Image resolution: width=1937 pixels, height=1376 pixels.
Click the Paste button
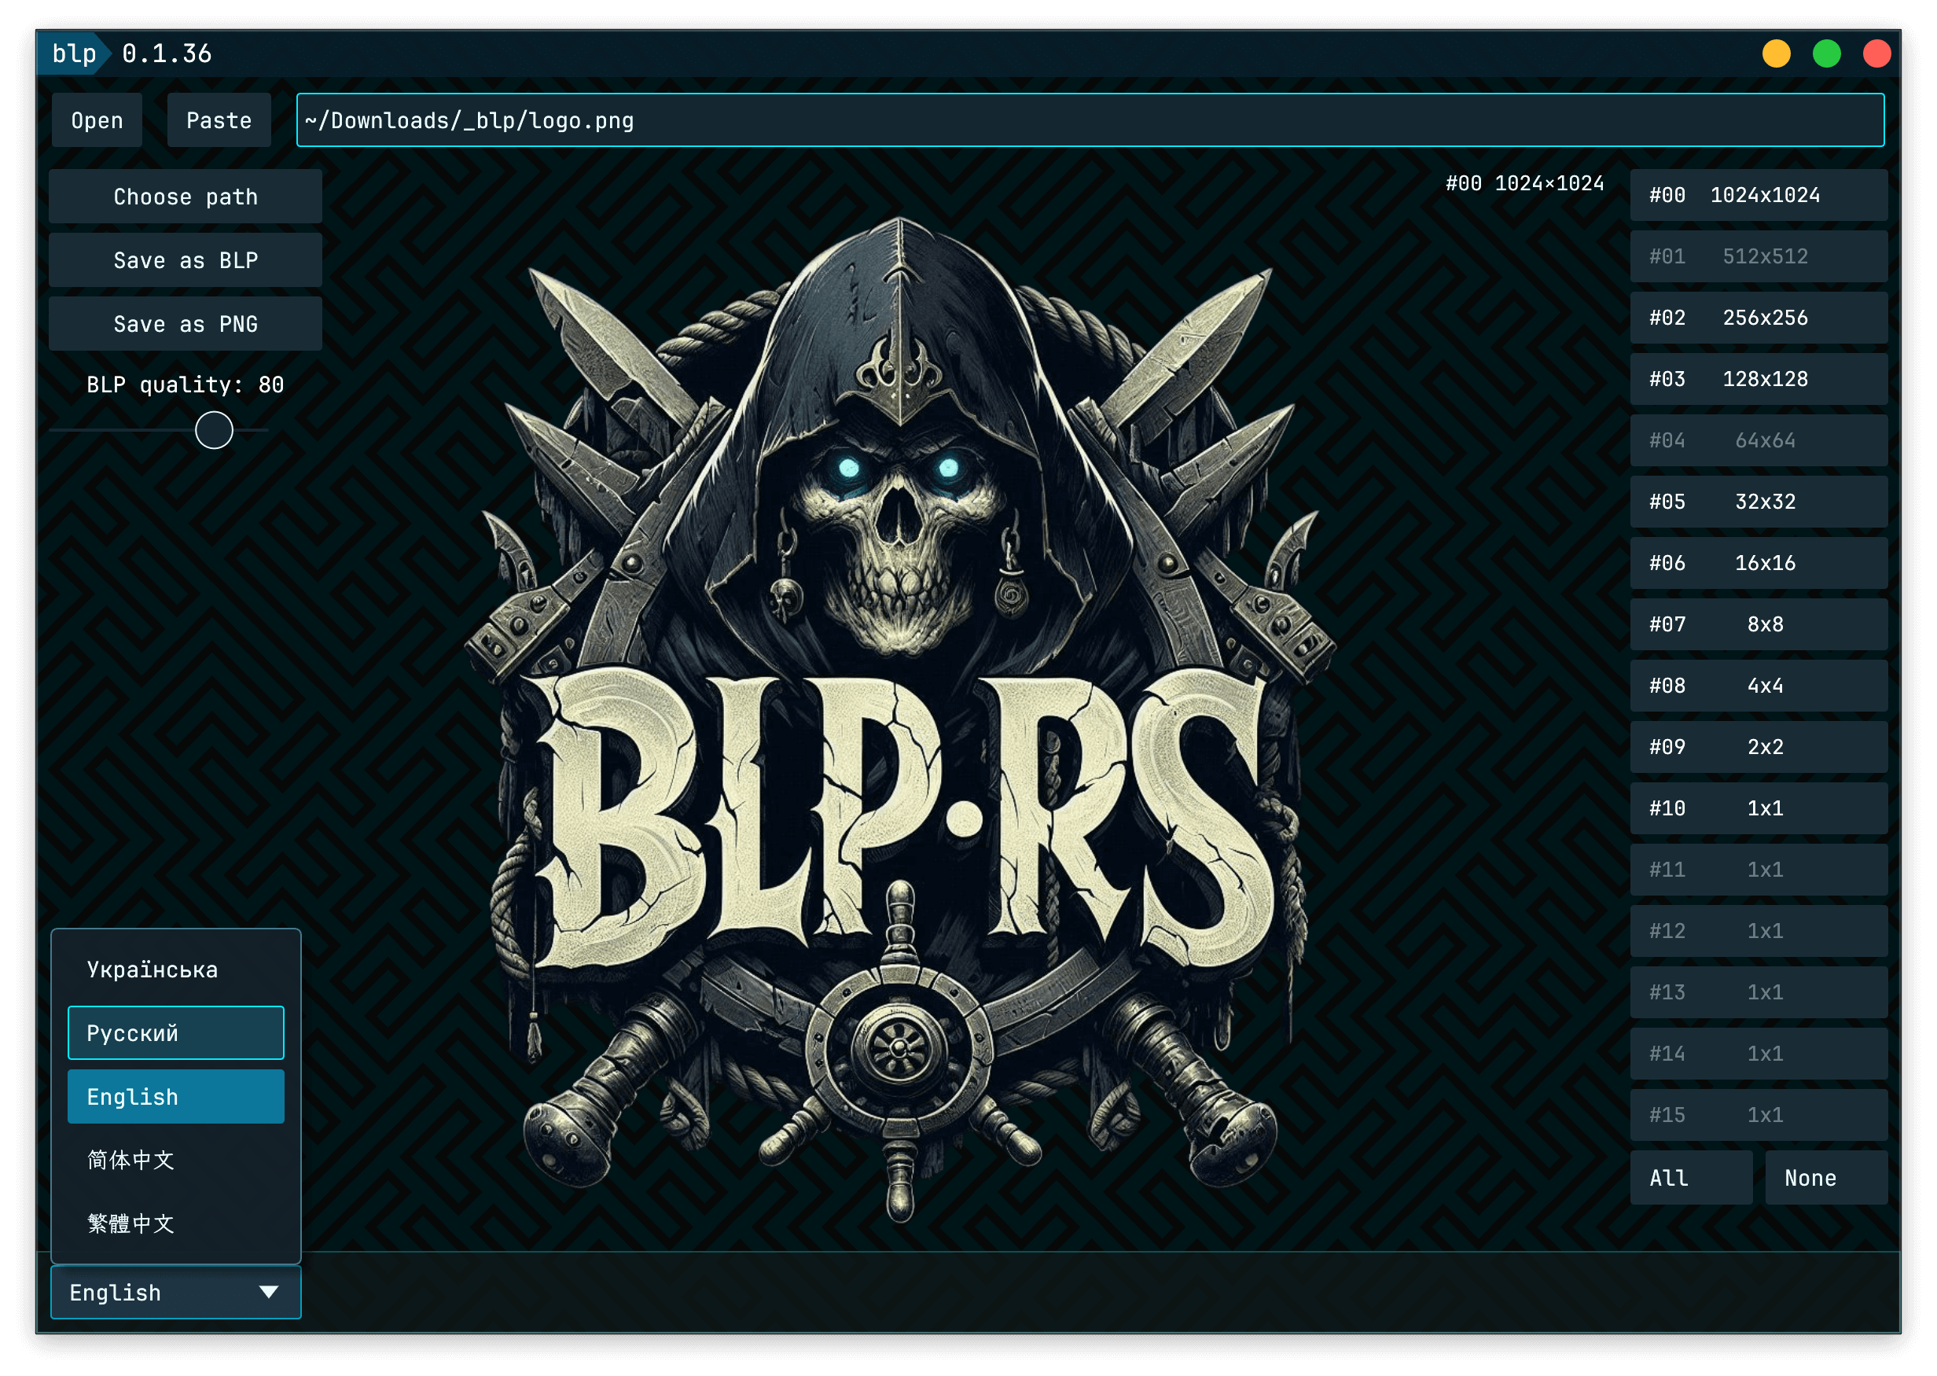(219, 120)
